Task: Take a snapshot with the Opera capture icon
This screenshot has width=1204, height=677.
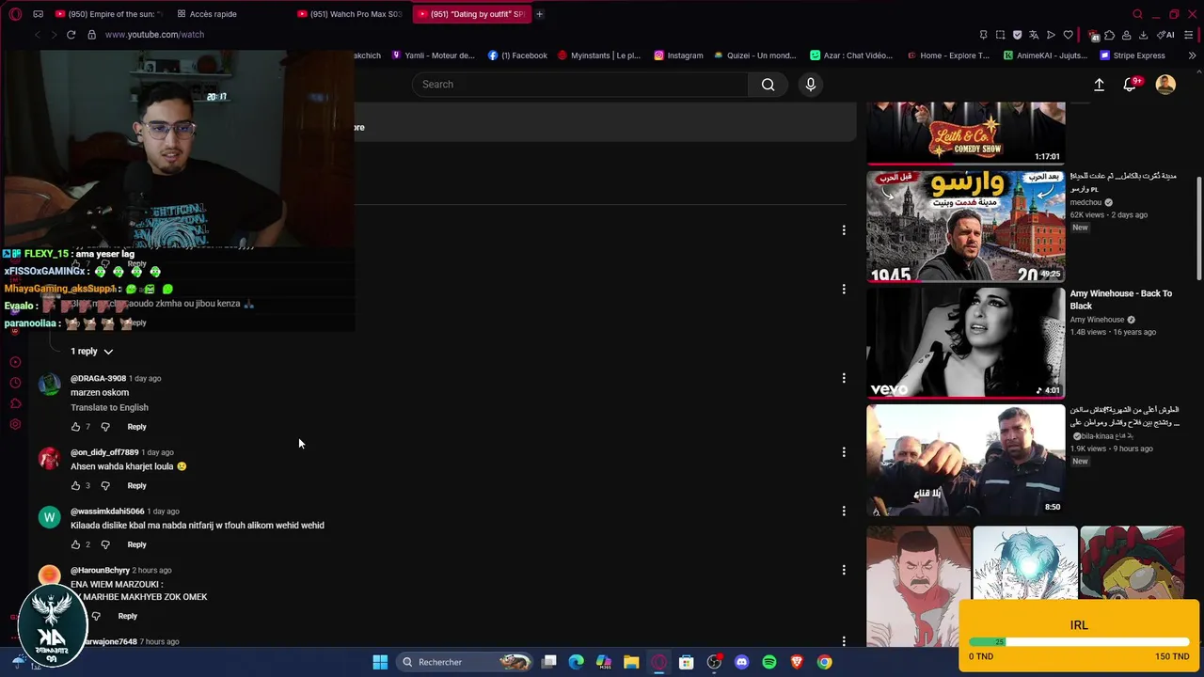Action: [x=1000, y=35]
